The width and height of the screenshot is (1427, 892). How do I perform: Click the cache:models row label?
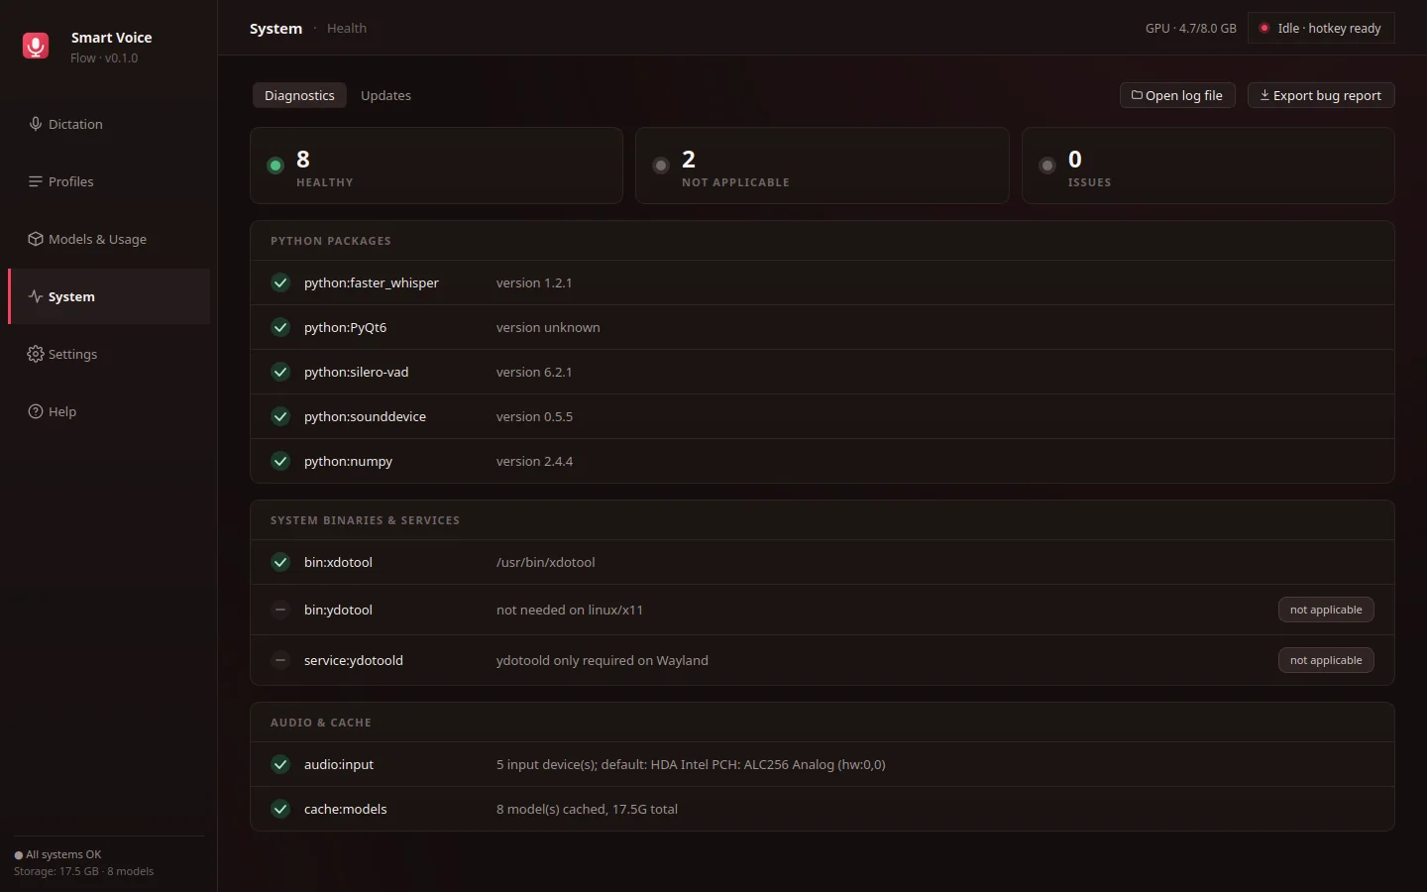tap(345, 809)
